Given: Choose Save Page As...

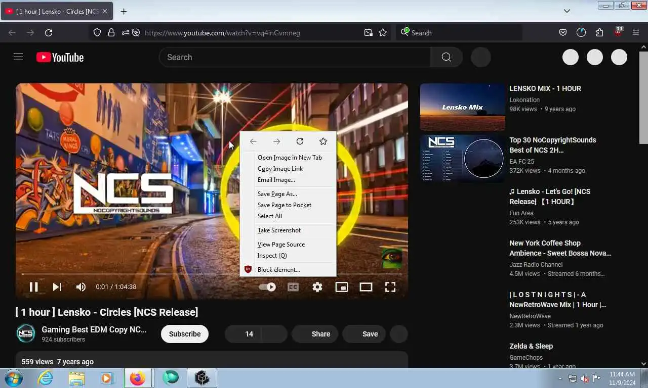Looking at the screenshot, I should pos(288,194).
